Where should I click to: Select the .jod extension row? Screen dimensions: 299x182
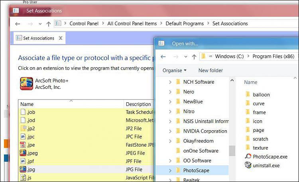point(86,120)
